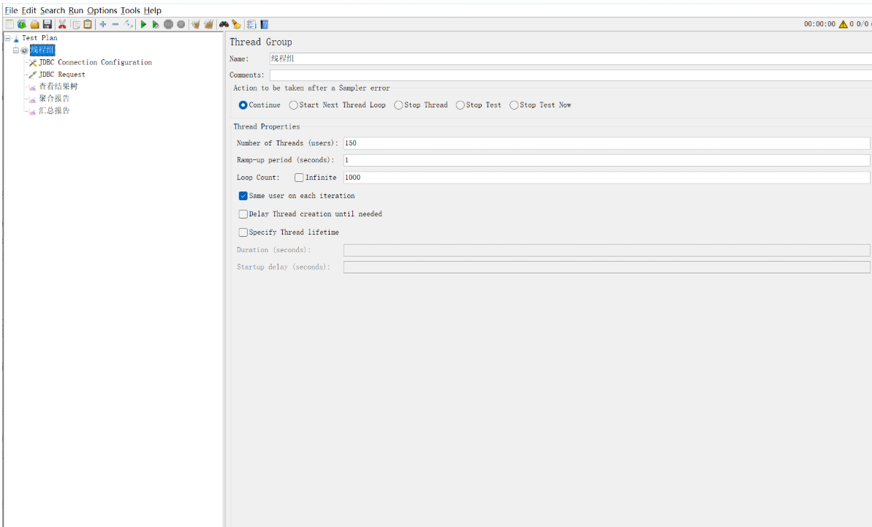
Task: Select the Stop Test radio button
Action: (460, 105)
